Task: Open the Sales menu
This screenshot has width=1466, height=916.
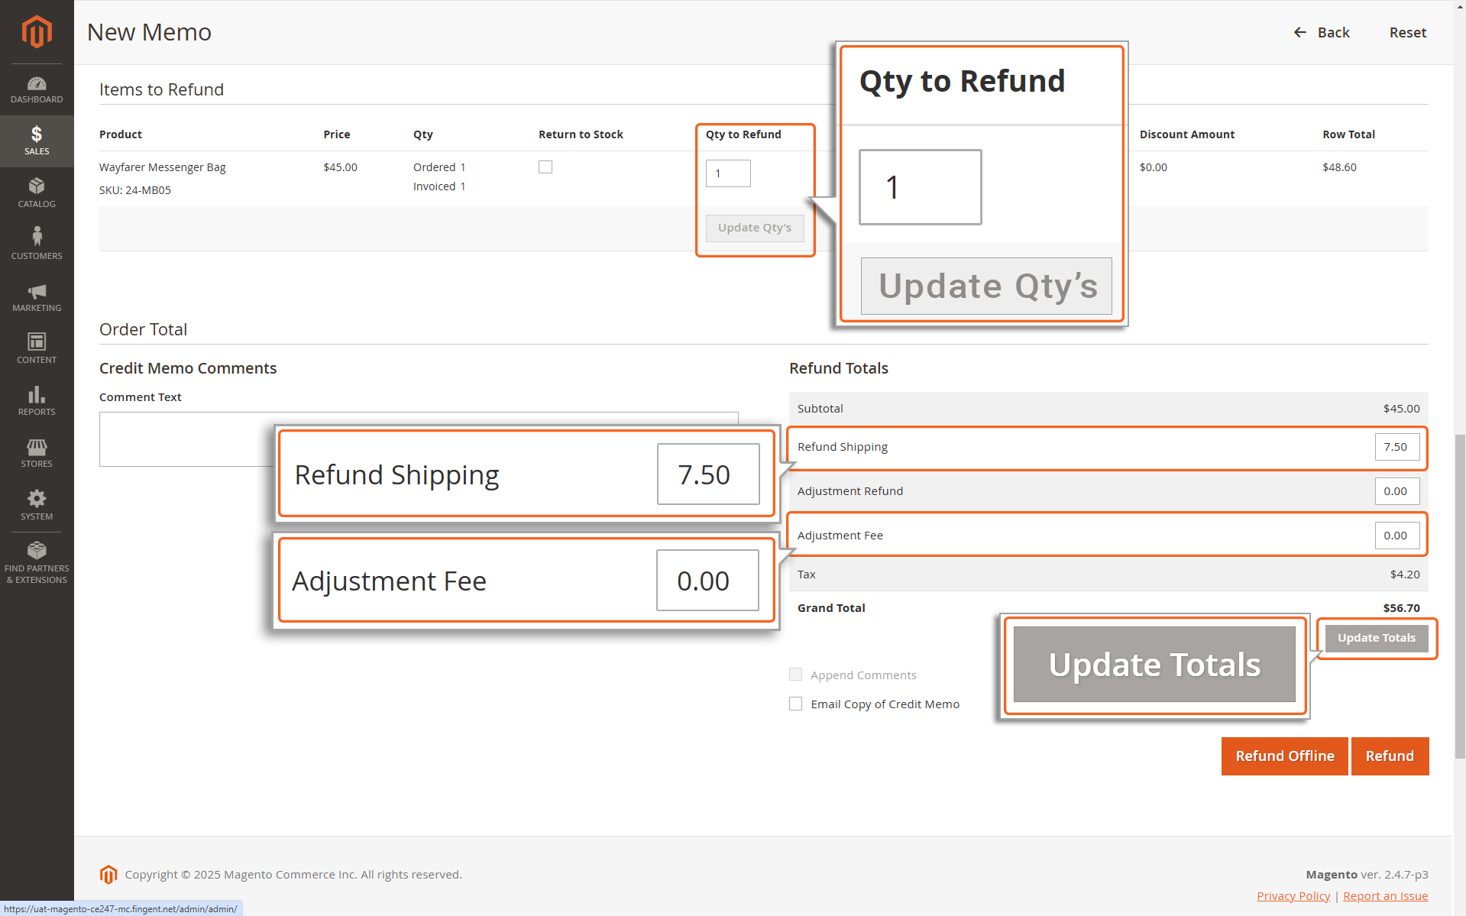Action: 37,141
